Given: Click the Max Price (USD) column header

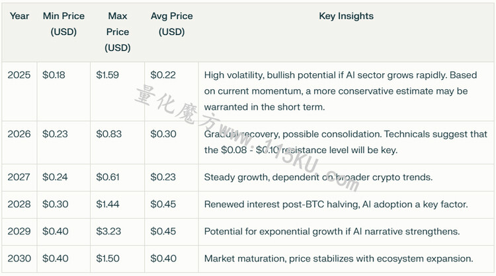Looking at the screenshot, I should (x=117, y=32).
